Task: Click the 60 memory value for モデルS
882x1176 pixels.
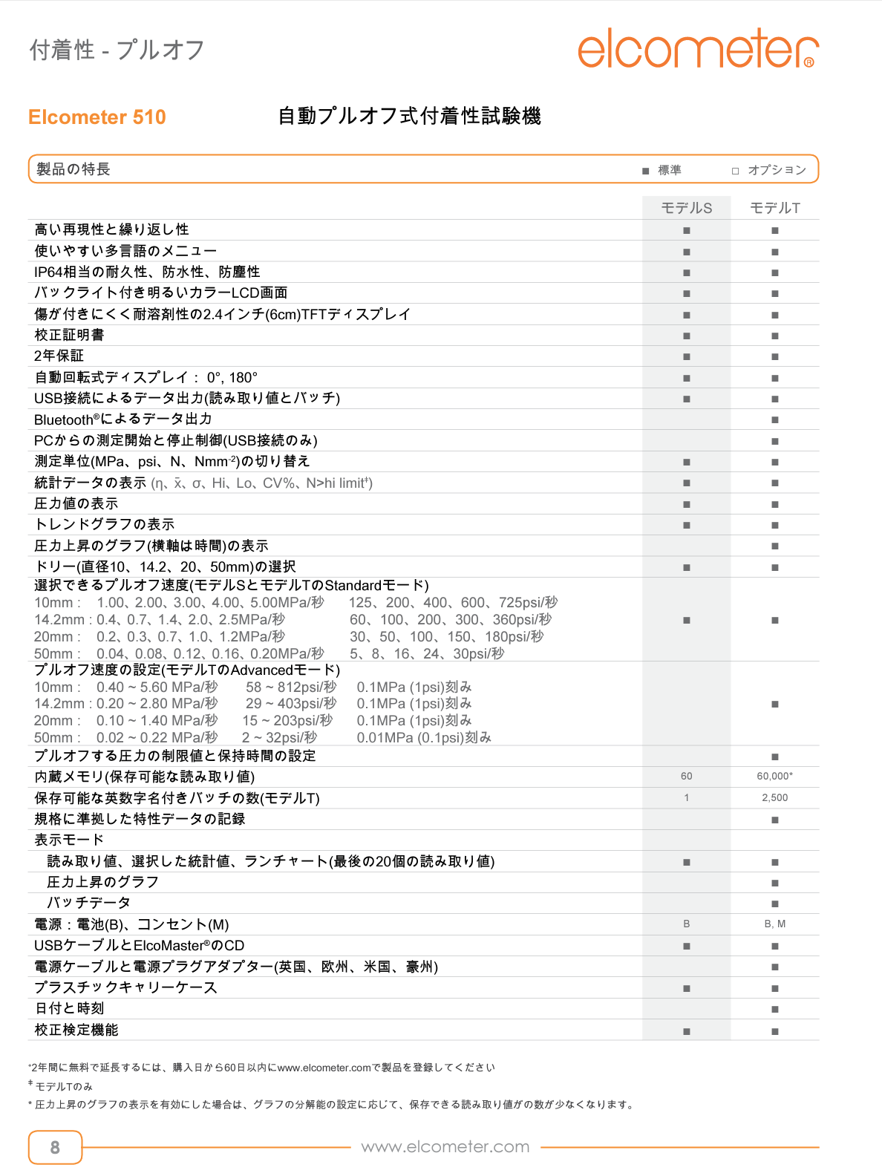Action: point(686,776)
